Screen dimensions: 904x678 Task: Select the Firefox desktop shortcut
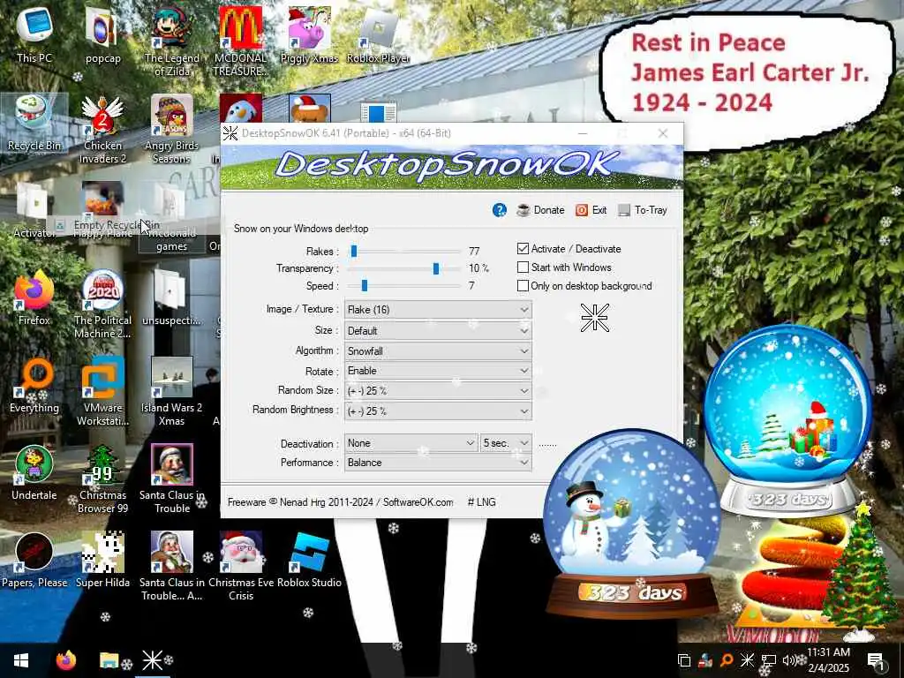34,298
